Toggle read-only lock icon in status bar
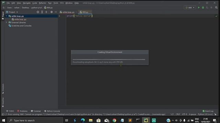The height and width of the screenshot is (123, 220). 216,114
